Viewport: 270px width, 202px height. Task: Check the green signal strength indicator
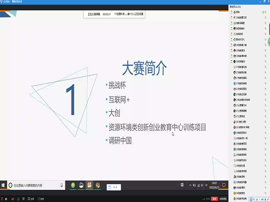(204, 199)
